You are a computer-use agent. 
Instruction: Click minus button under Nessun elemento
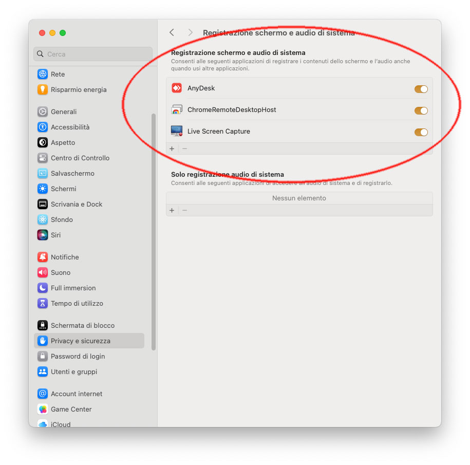184,211
